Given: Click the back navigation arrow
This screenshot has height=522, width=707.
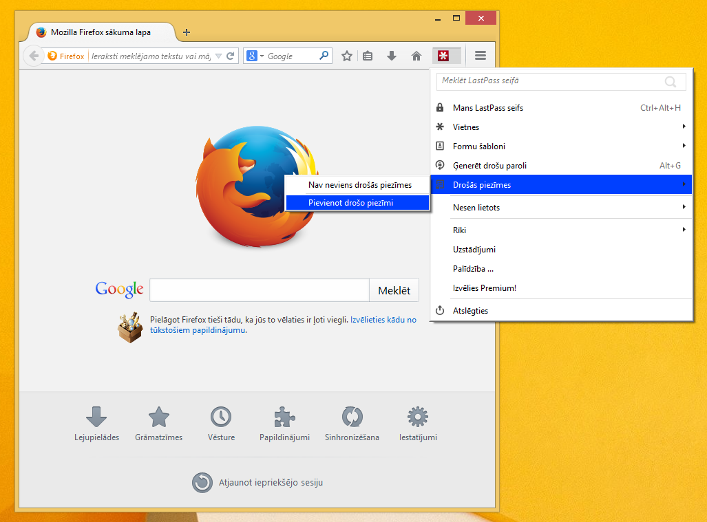Looking at the screenshot, I should coord(33,56).
